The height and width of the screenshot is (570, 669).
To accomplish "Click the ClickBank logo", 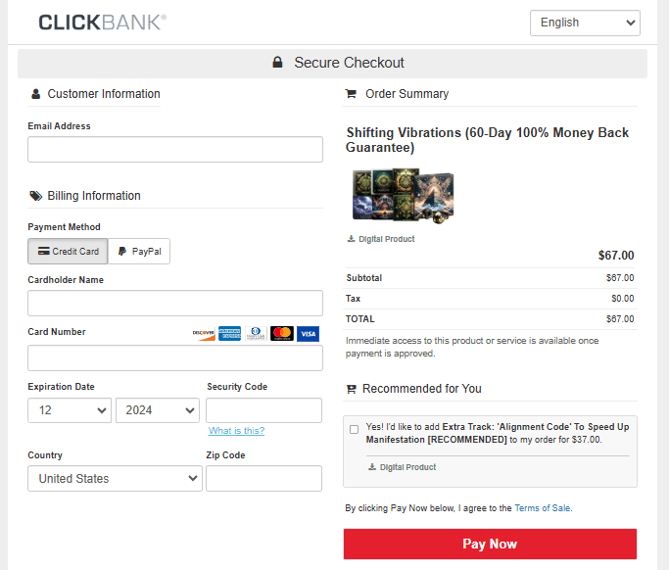I will point(102,22).
